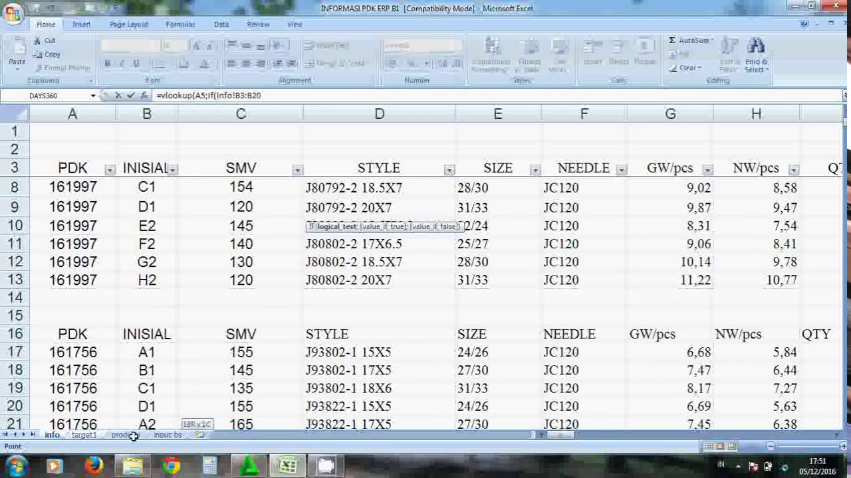The width and height of the screenshot is (851, 478).
Task: Open the GW/pcs column filter dropdown
Action: pos(707,170)
